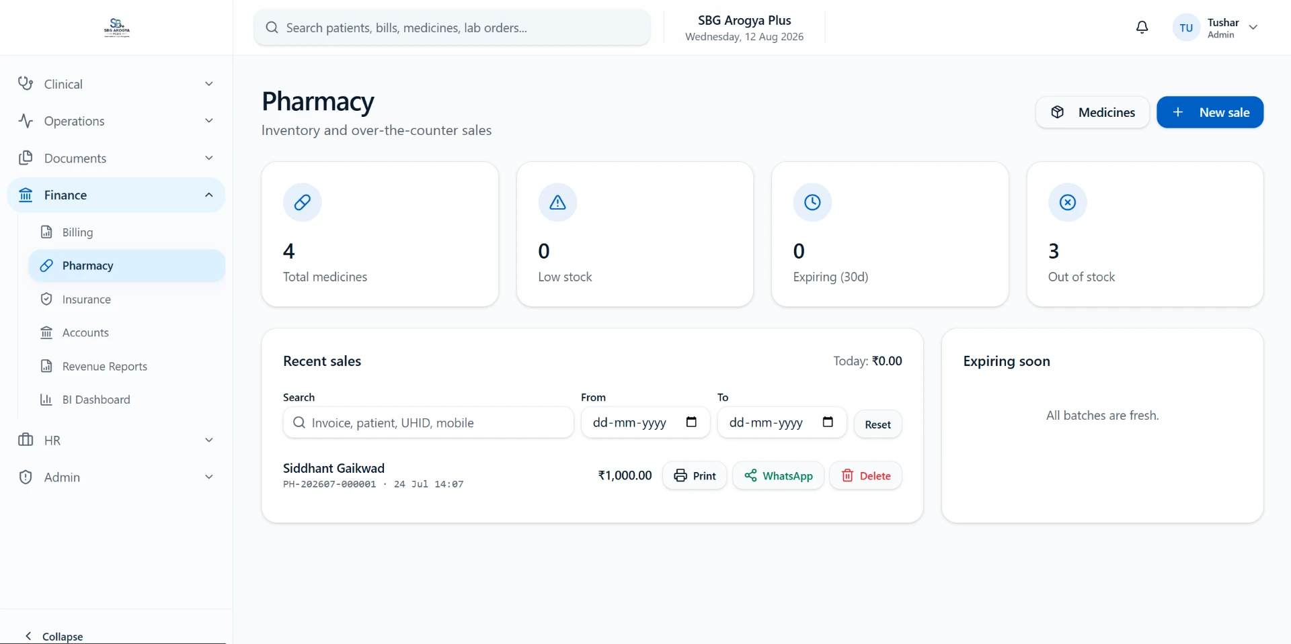This screenshot has width=1291, height=644.
Task: Click the clock icon on Expiring card
Action: (x=812, y=202)
